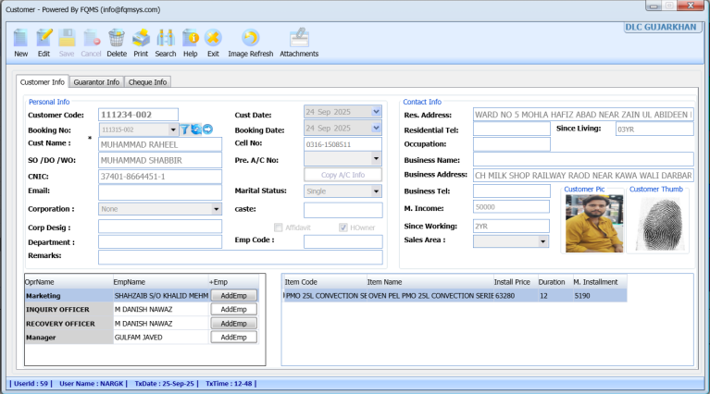
Task: Open the Cheque Info tab
Action: 147,82
